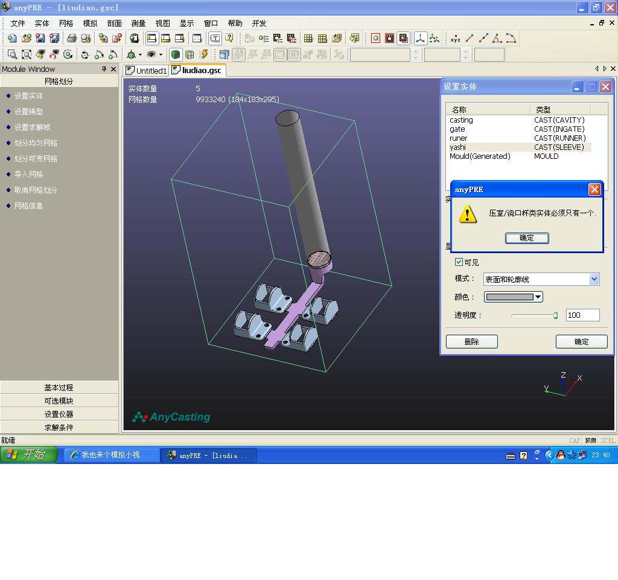
Task: Click the Help question mark icon
Action: (x=229, y=38)
